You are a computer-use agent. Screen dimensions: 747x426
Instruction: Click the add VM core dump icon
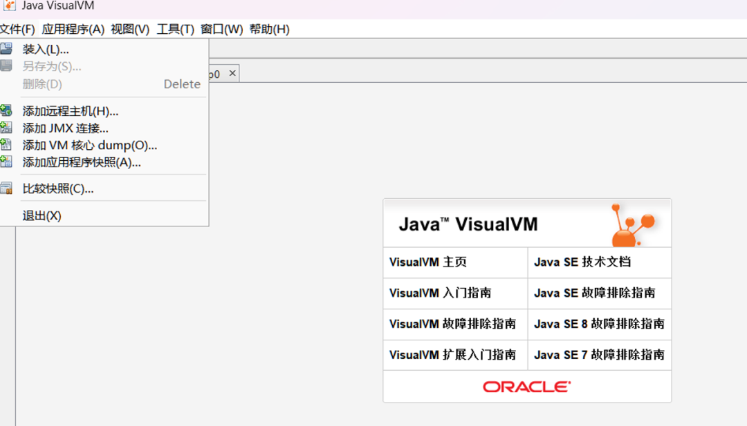coord(6,144)
